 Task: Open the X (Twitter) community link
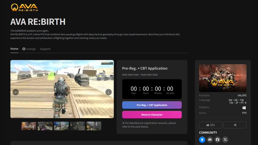[x=225, y=140]
